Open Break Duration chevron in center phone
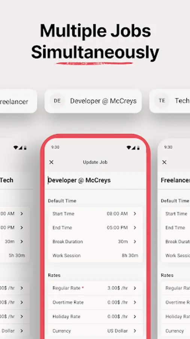190x339 pixels. 135,241
